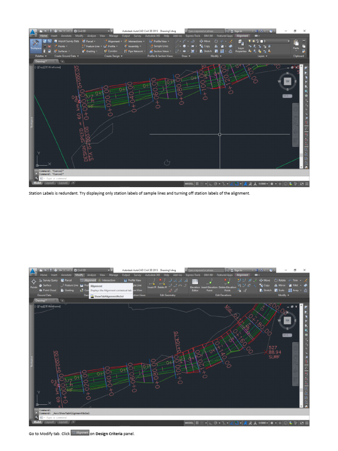Open the Pipe Network dropdown on the Home ribbon
Screen dimensions: 338x451
tap(135, 51)
